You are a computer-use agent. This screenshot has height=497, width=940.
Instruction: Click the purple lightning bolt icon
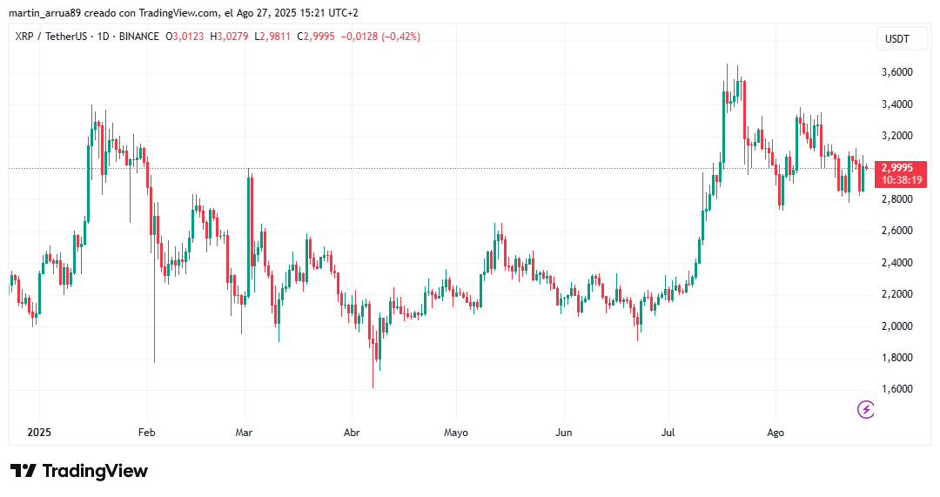866,409
